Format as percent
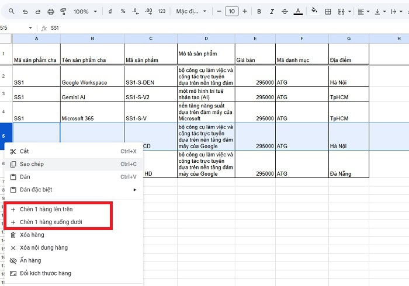The image size is (409, 286). click(123, 11)
